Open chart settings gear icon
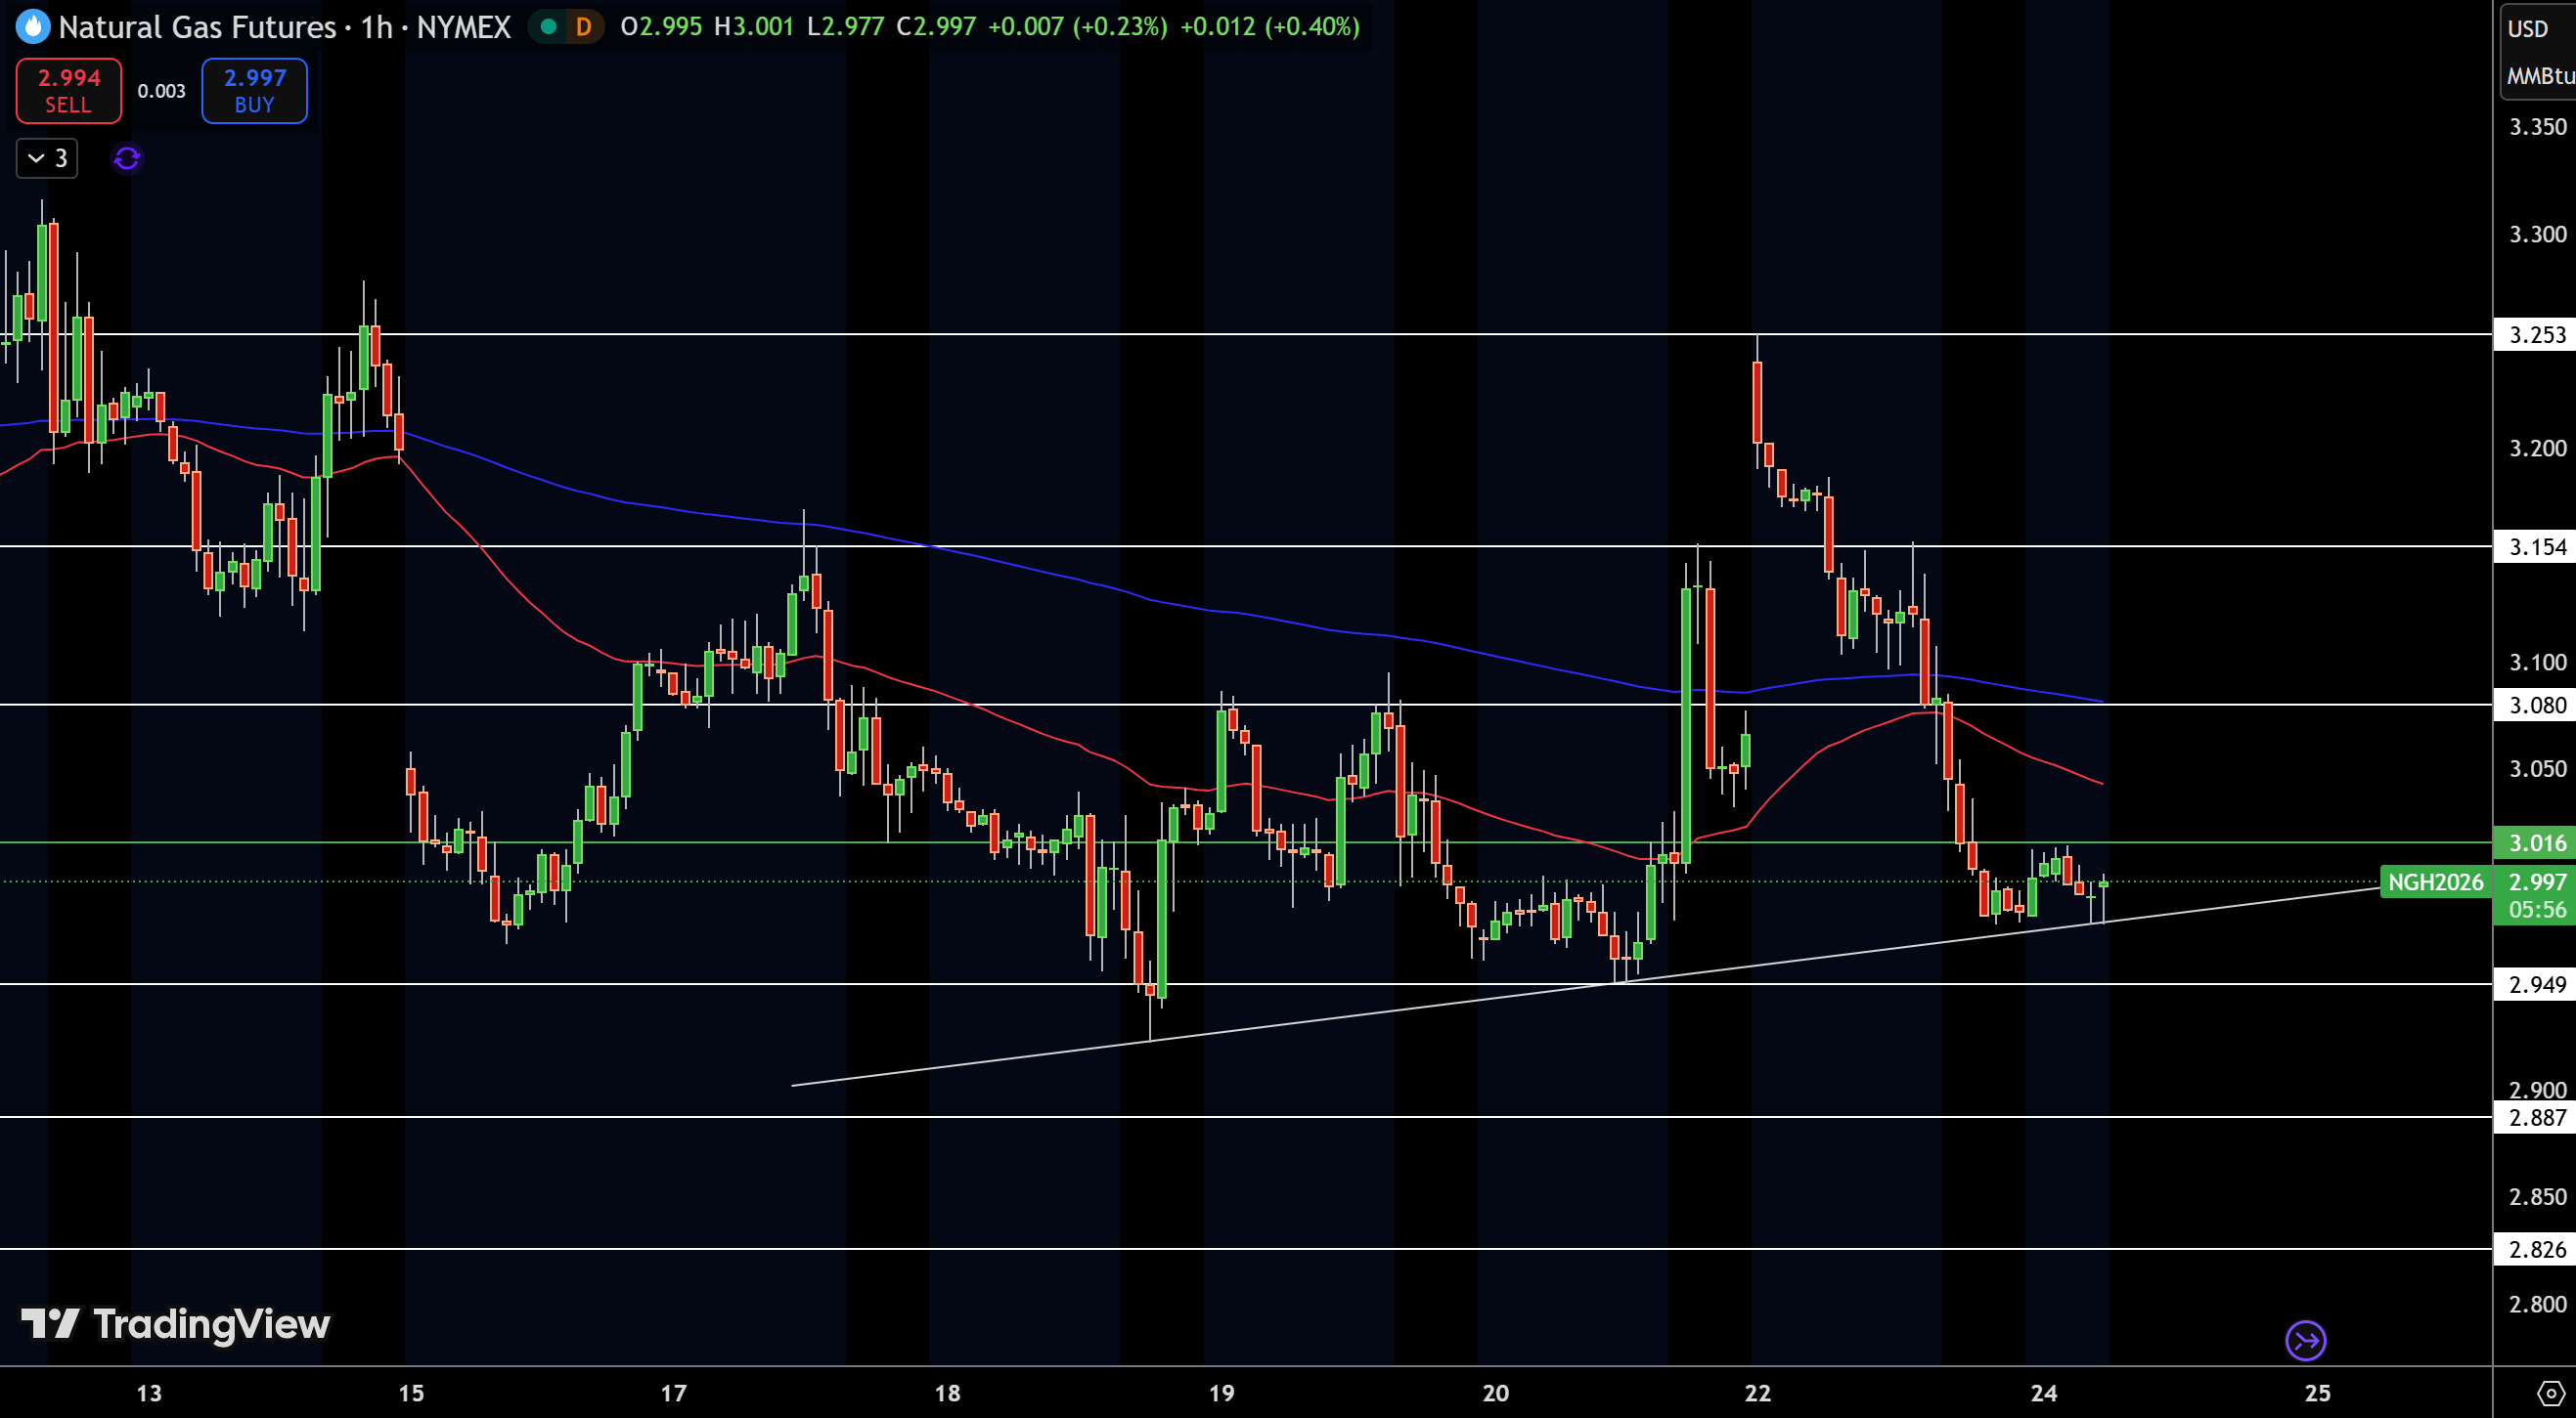 (2550, 1392)
